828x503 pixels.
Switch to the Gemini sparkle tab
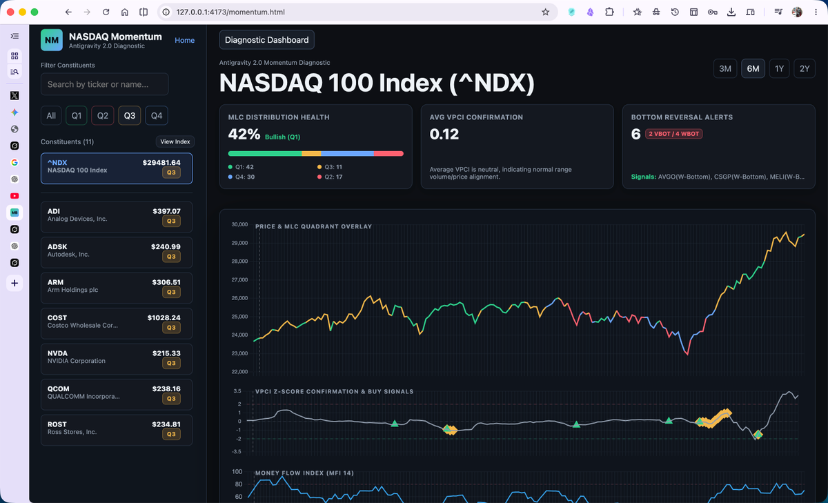pos(14,112)
